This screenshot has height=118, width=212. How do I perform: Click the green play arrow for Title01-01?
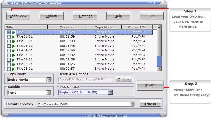pos(13,37)
